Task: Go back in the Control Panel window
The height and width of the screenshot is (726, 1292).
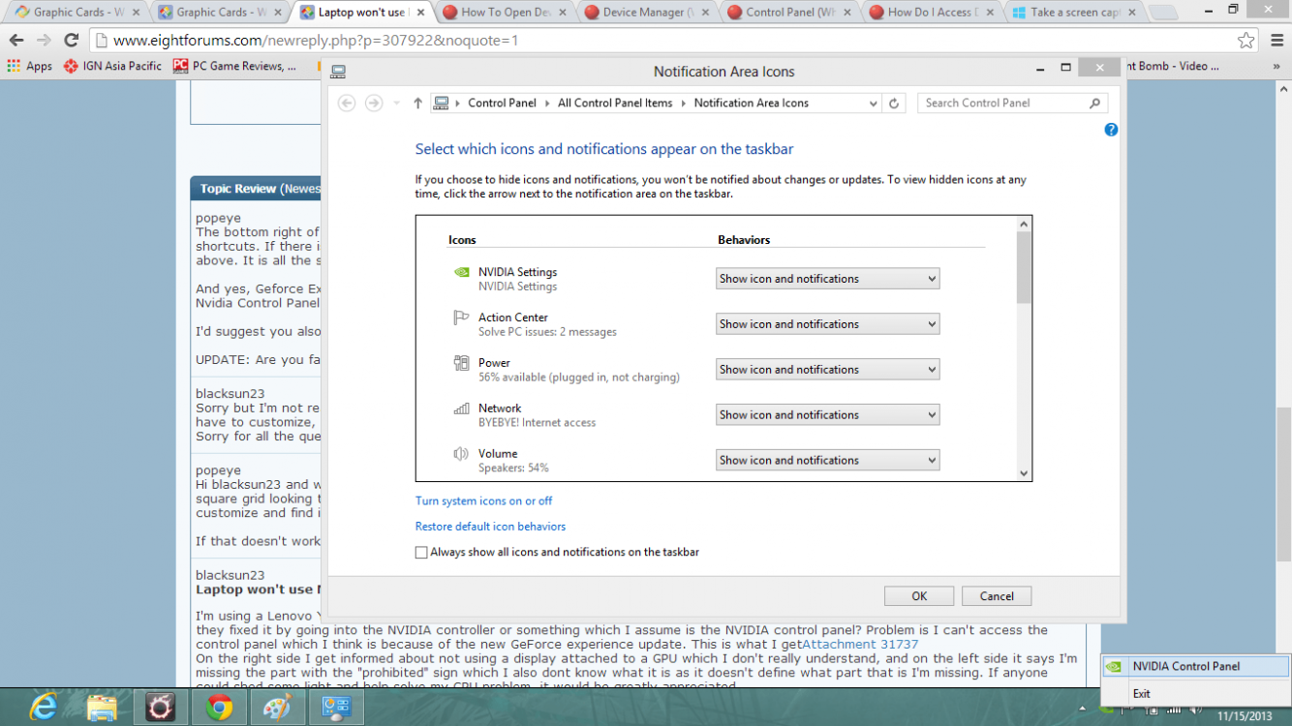Action: pyautogui.click(x=347, y=103)
